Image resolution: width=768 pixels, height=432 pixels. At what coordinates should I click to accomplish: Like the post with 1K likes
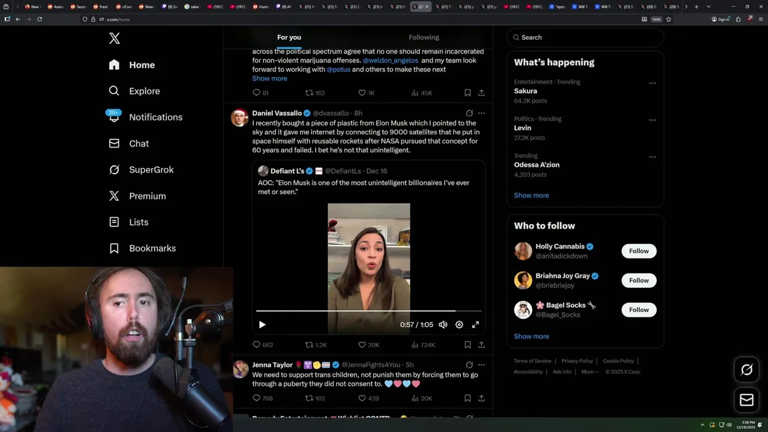click(x=366, y=93)
